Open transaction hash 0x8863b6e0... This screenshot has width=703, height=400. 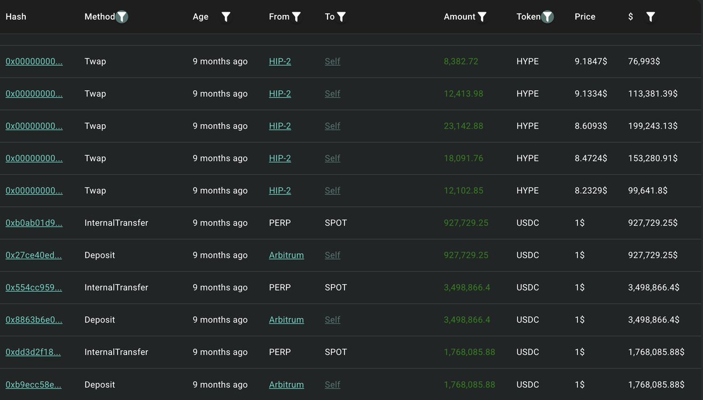pos(33,320)
